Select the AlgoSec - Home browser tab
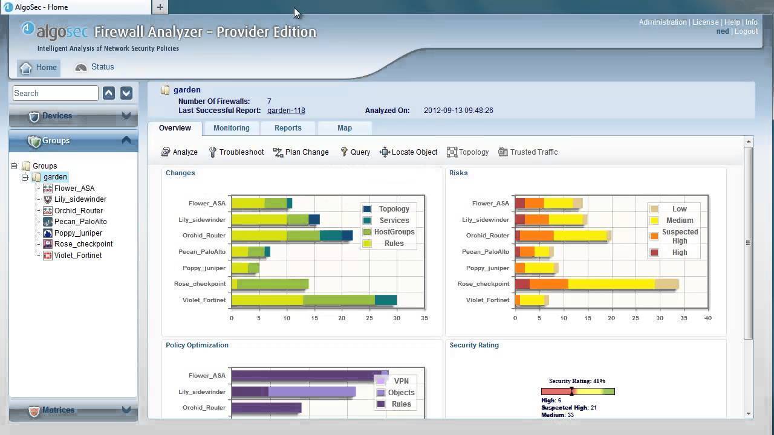The image size is (774, 435). [x=76, y=7]
